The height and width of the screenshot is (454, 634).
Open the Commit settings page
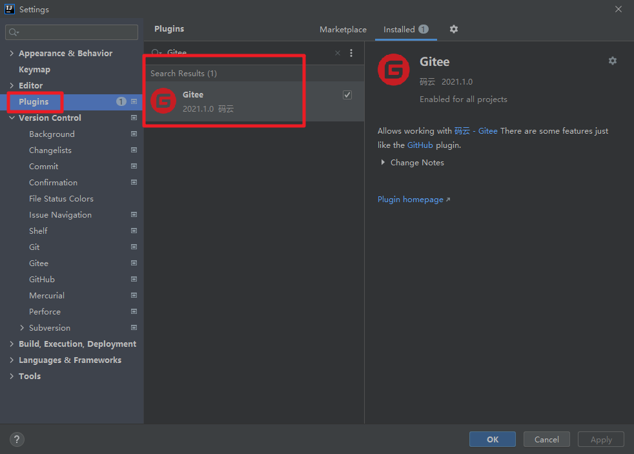tap(44, 166)
